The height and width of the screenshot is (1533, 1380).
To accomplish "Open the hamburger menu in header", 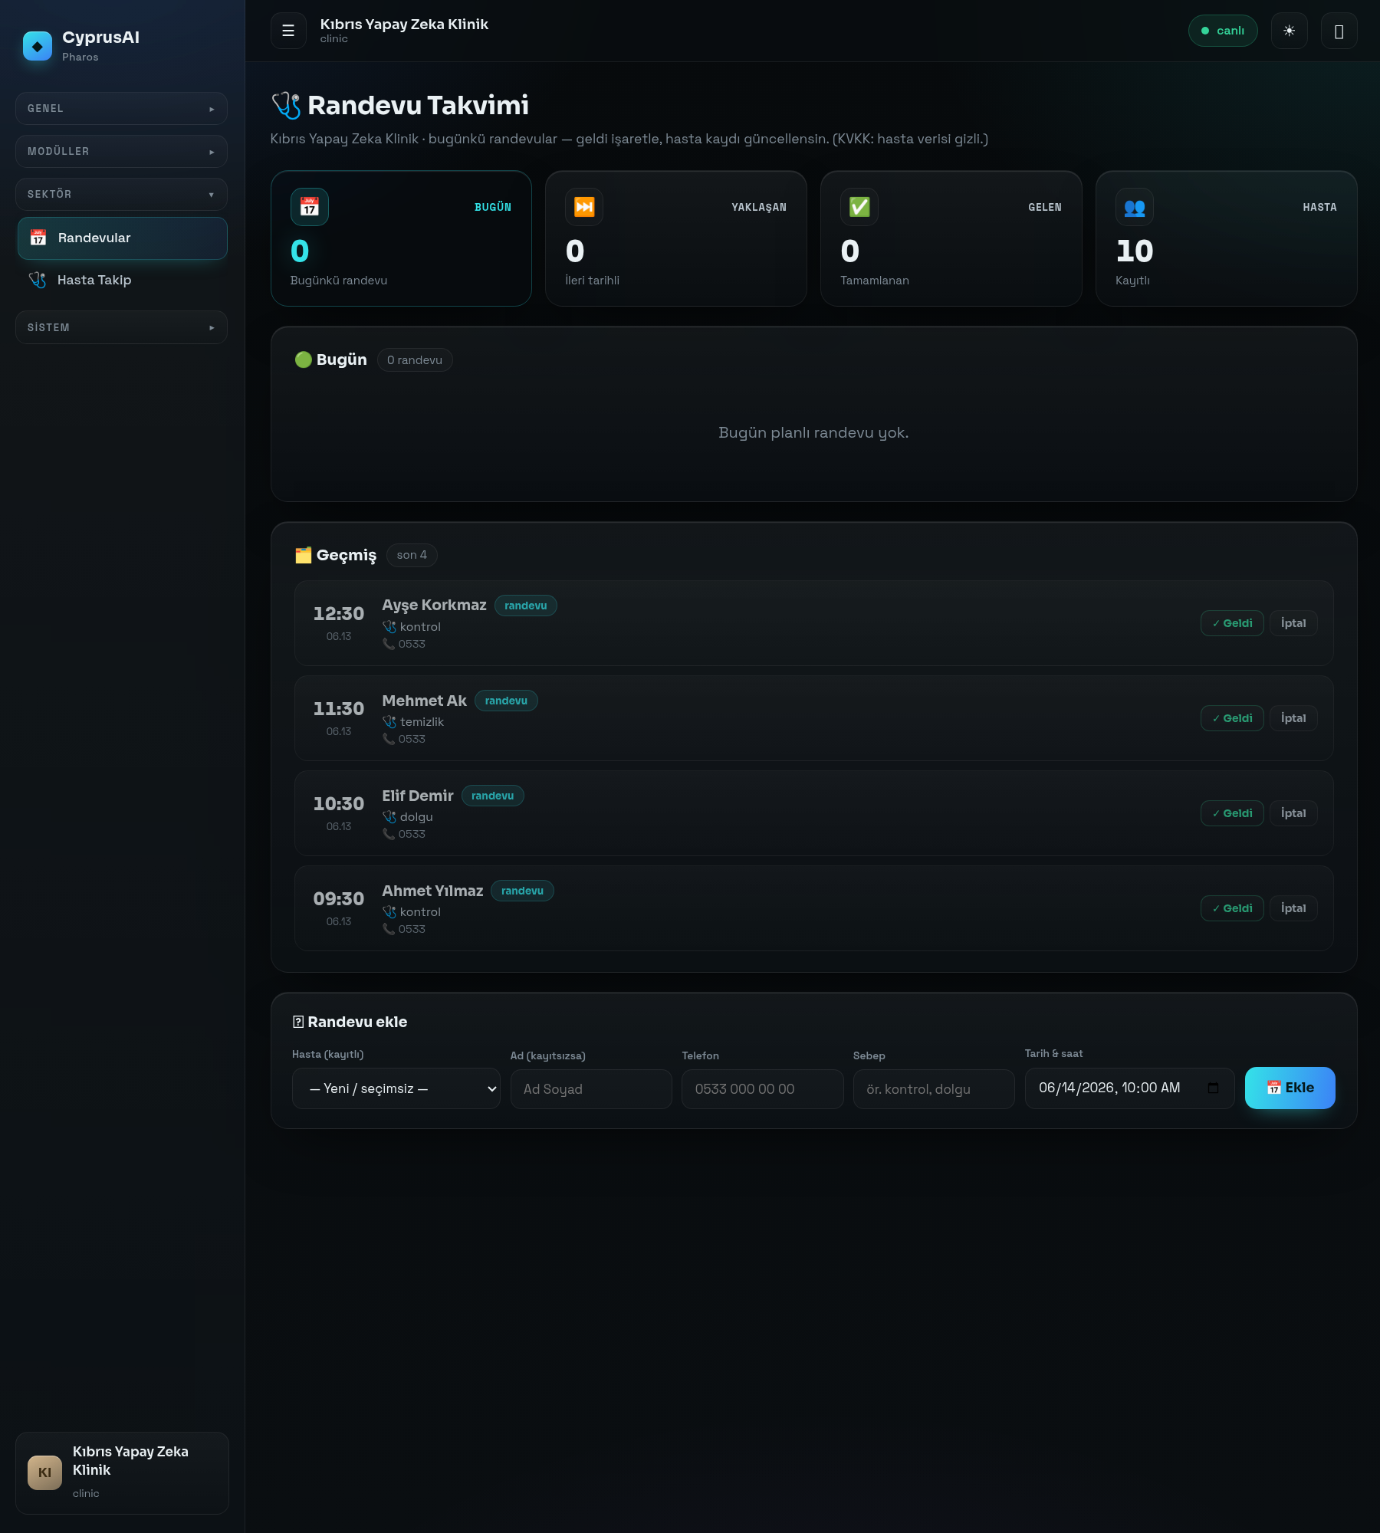I will pos(288,31).
